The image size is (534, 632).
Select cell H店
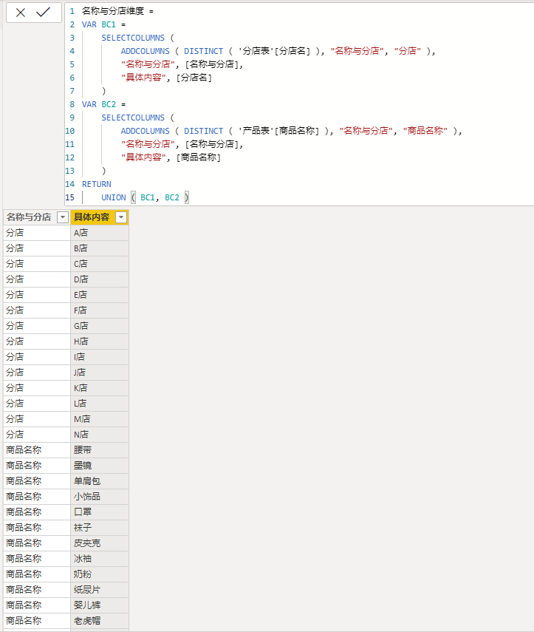[100, 342]
